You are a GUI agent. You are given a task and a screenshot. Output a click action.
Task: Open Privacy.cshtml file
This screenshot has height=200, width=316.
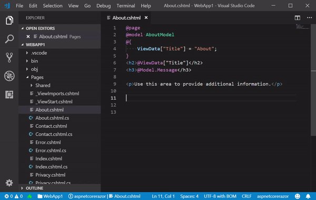pos(60,175)
